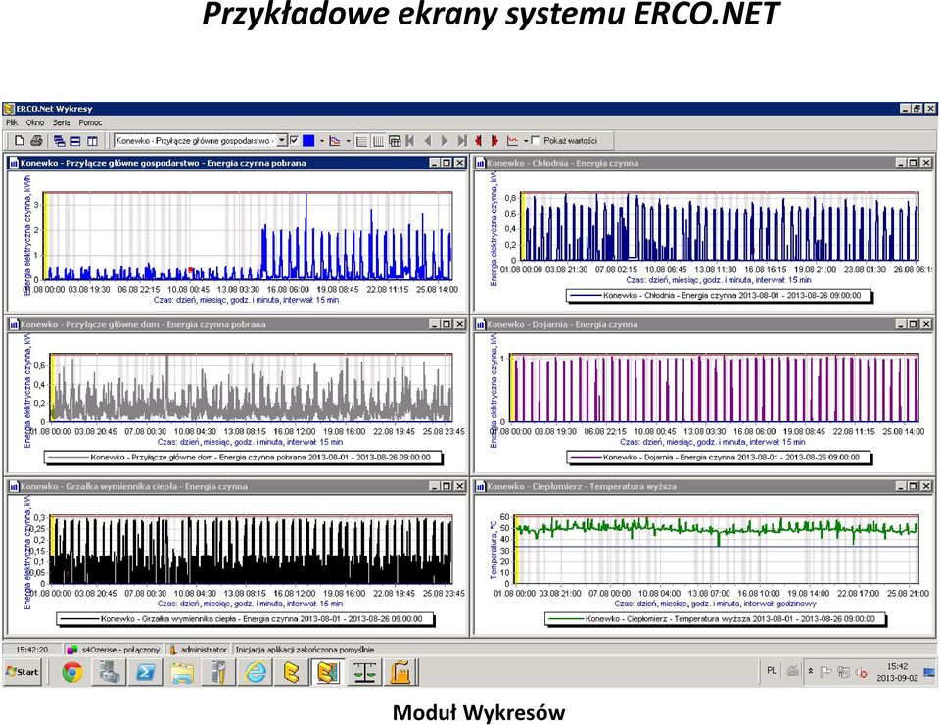Click the blue series color swatch
Viewport: 940px width, 725px height.
tap(308, 141)
